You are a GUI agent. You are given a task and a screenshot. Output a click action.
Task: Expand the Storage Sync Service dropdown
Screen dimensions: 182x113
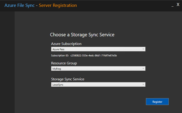(98, 85)
